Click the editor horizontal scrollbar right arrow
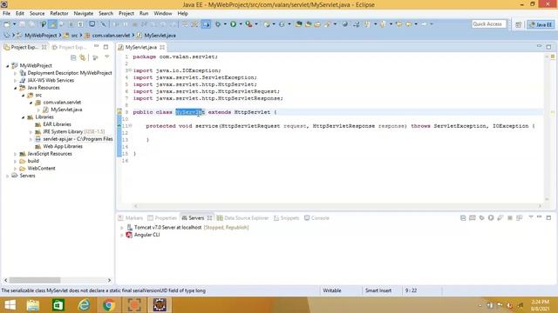 click(x=540, y=206)
